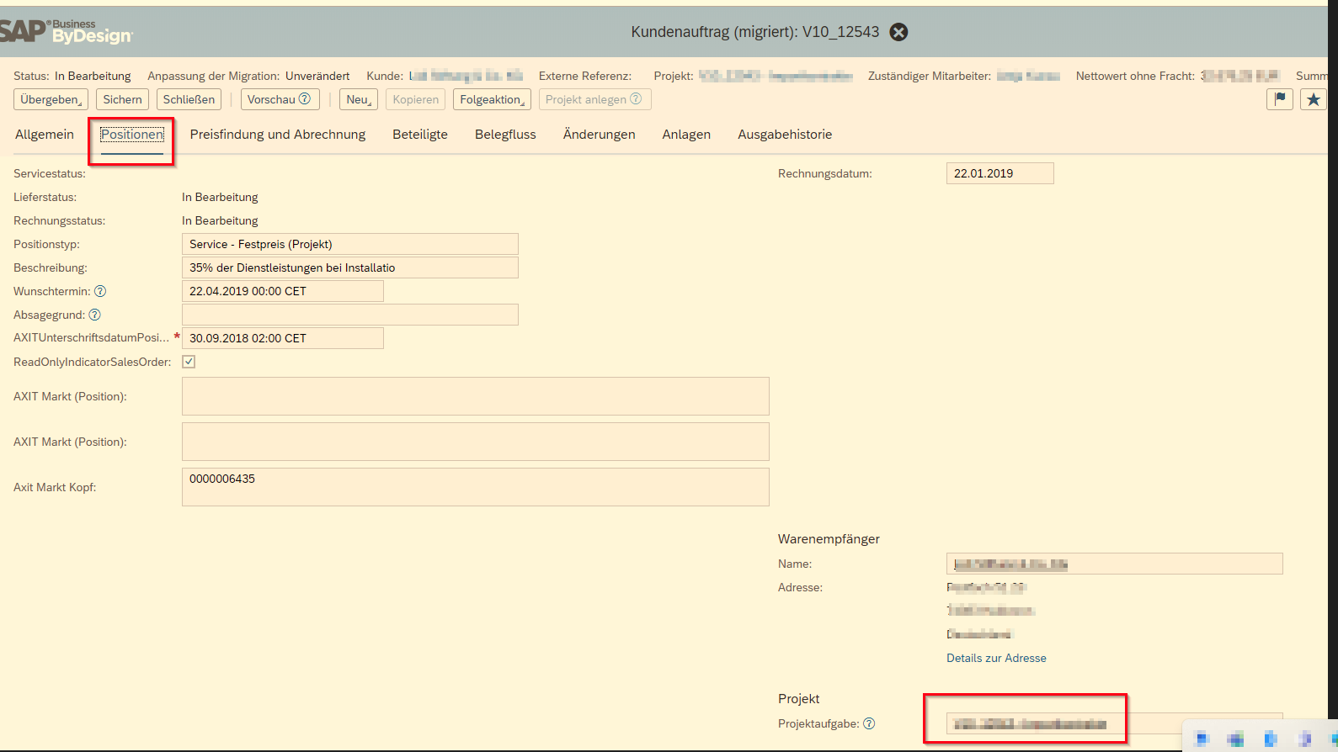The image size is (1338, 752).
Task: Click the Rechnungsdatum field
Action: [1000, 173]
